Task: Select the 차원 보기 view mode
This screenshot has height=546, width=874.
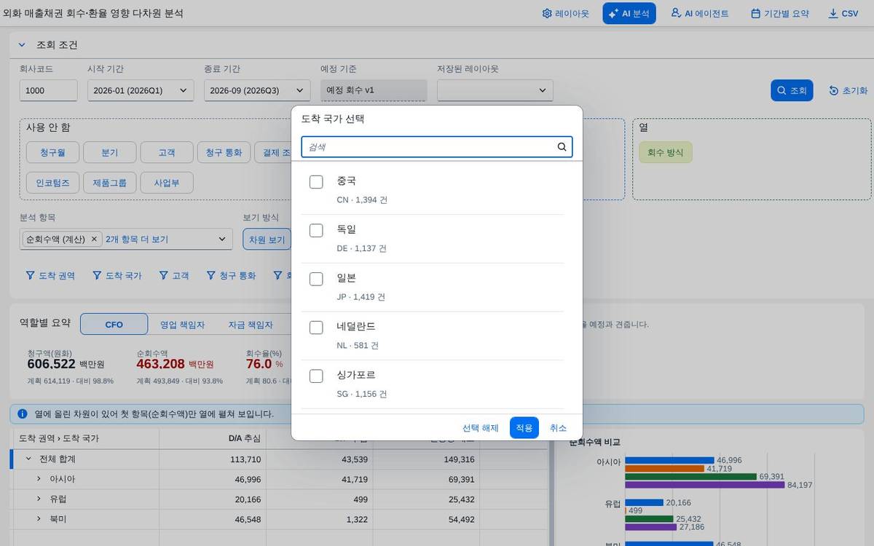Action: point(267,240)
